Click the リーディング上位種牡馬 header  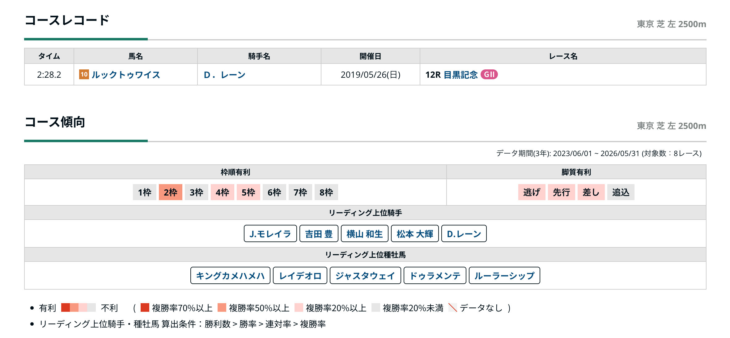coord(365,255)
